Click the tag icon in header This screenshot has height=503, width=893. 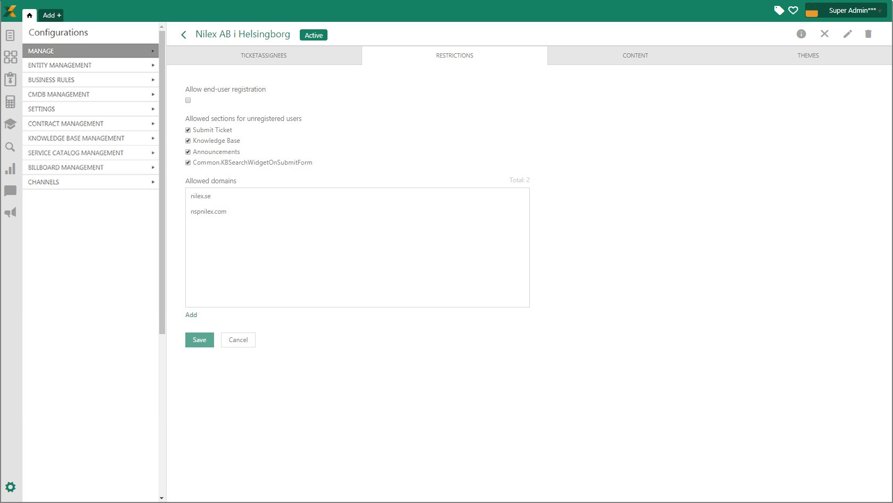pos(779,10)
